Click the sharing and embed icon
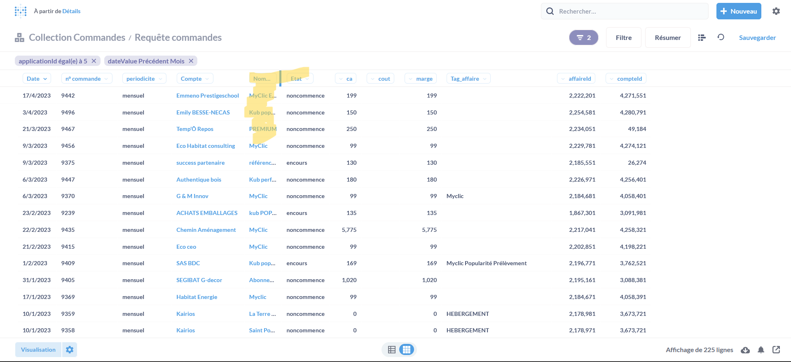 point(776,350)
